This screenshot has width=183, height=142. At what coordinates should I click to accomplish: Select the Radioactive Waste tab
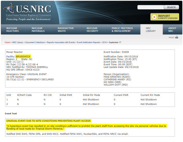65,30
